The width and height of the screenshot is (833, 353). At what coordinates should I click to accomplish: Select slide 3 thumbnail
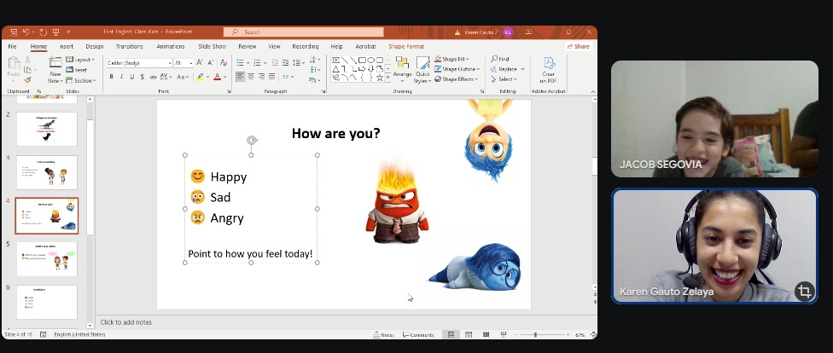click(x=47, y=172)
